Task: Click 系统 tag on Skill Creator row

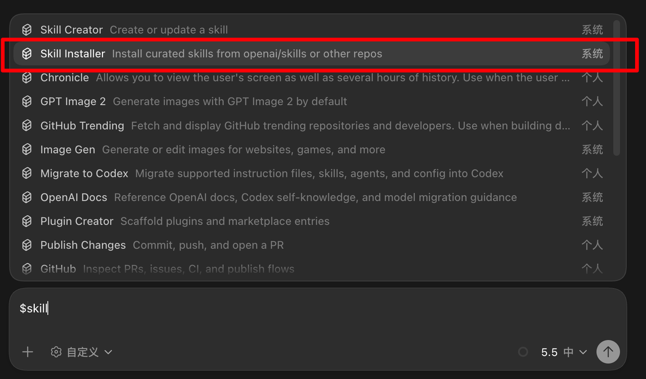Action: (592, 30)
